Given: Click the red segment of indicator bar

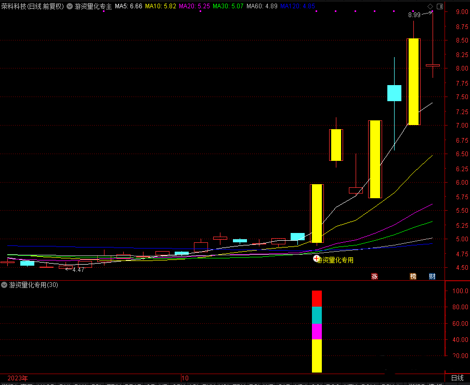Looking at the screenshot, I should [x=317, y=298].
